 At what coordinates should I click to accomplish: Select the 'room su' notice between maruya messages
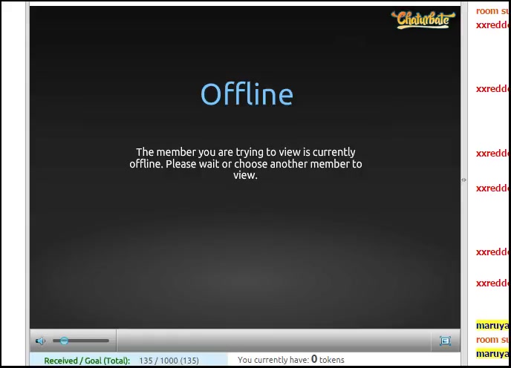pyautogui.click(x=492, y=340)
